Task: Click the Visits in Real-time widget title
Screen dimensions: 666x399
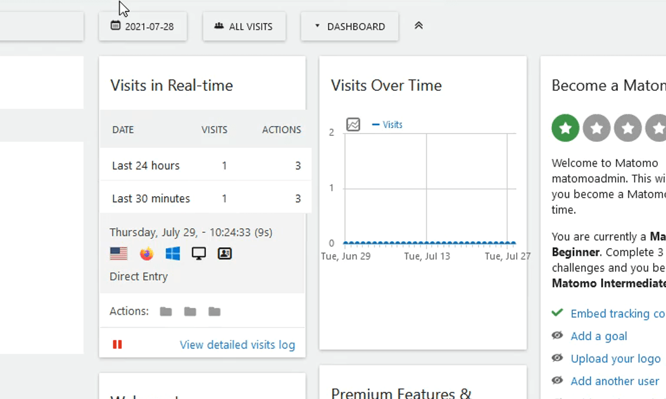Action: coord(171,85)
